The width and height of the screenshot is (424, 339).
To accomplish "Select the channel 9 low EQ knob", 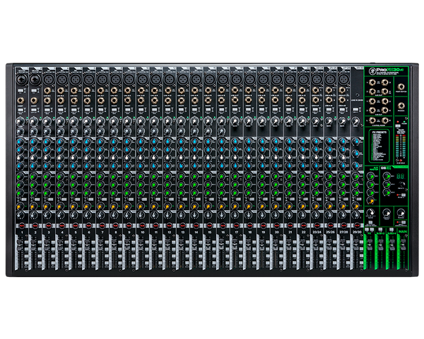I will pyautogui.click(x=128, y=166).
